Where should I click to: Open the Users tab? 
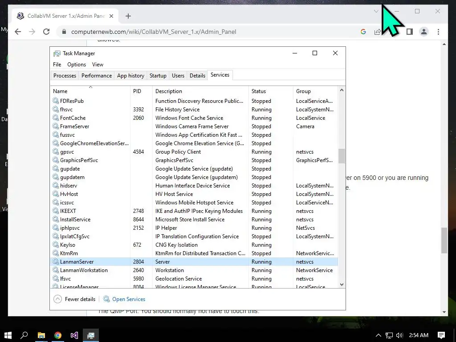(x=178, y=76)
